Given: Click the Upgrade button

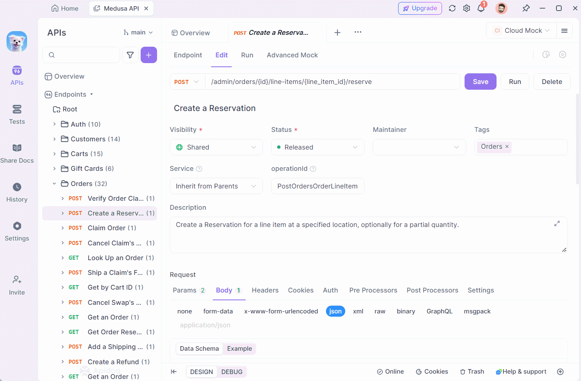Looking at the screenshot, I should click(x=420, y=8).
